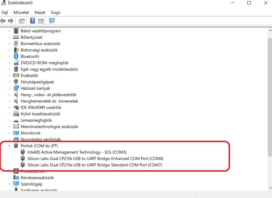Select the COM6 Enhanced COM Port icon
The image size is (272, 198).
tap(23, 158)
